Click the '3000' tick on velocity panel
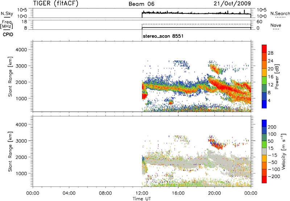Screen dimensions: 290x201 [21, 141]
